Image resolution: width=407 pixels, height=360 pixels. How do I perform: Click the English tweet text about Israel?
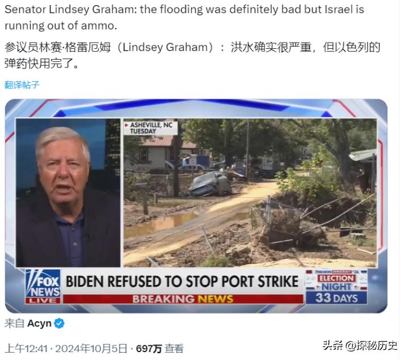184,18
